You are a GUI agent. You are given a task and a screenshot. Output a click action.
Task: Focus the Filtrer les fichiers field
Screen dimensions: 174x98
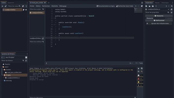point(13,60)
